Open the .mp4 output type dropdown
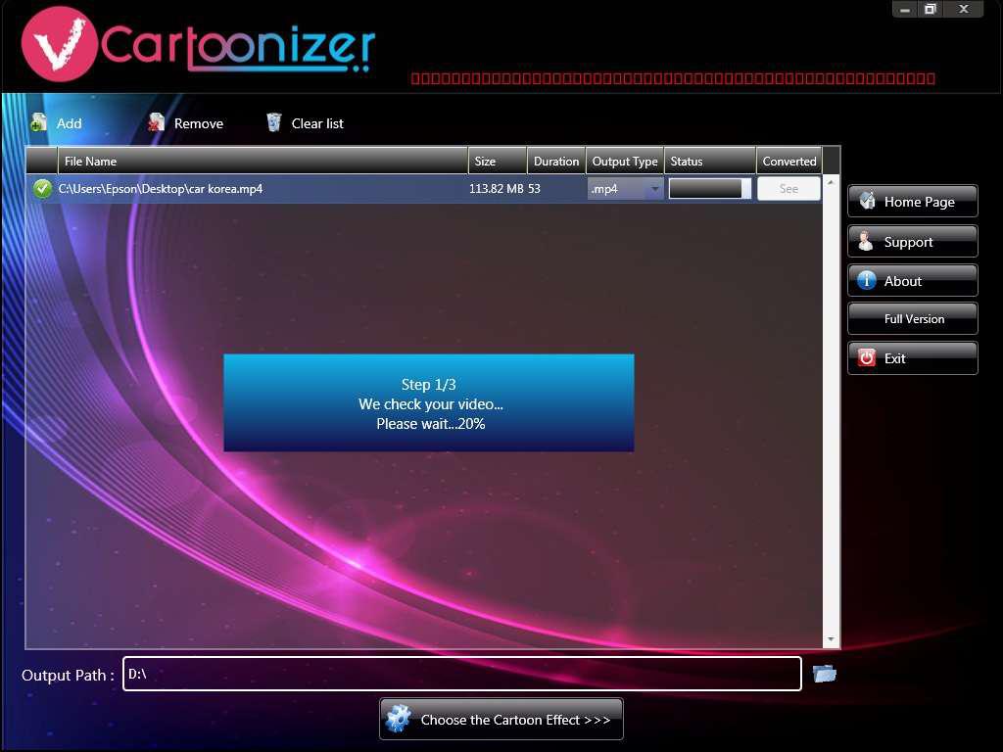The height and width of the screenshot is (752, 1003). click(x=655, y=188)
